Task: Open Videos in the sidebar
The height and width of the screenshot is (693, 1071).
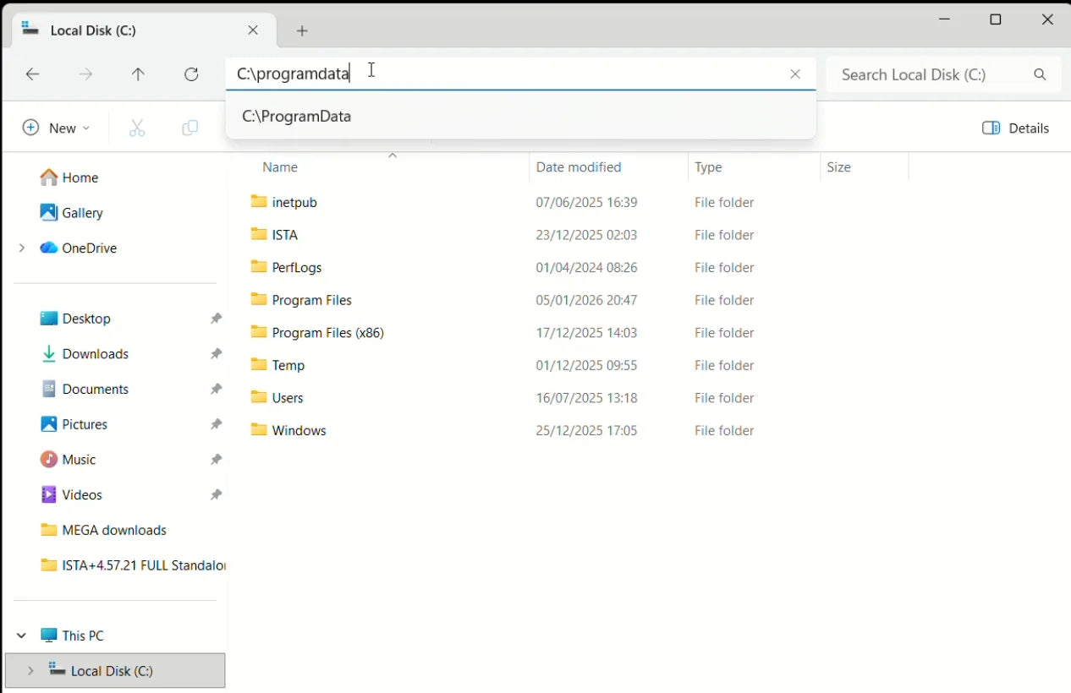Action: pyautogui.click(x=71, y=495)
